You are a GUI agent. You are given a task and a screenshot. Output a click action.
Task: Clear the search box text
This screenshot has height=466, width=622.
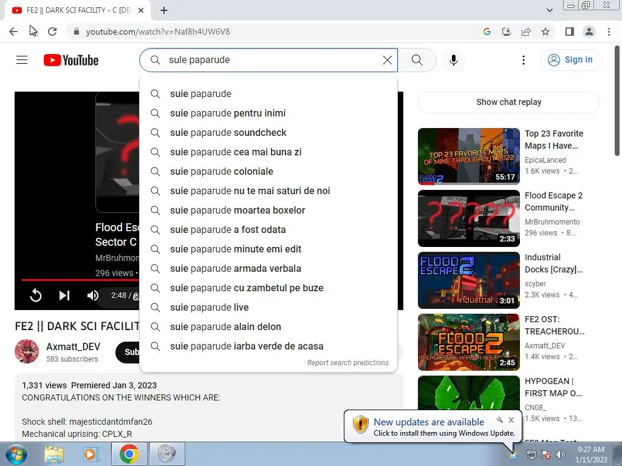[x=387, y=60]
